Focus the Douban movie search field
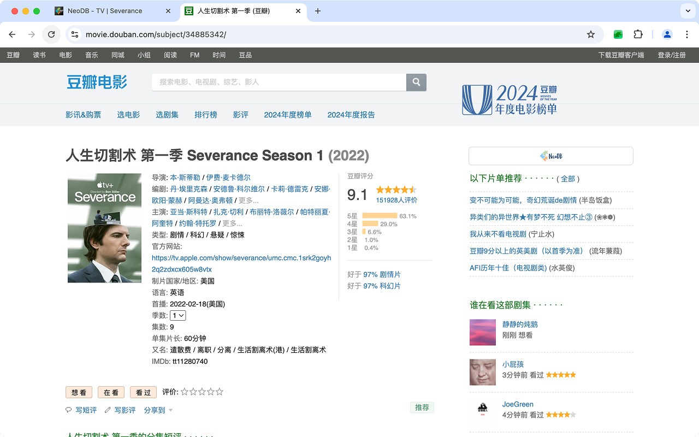This screenshot has height=437, width=699. [279, 82]
